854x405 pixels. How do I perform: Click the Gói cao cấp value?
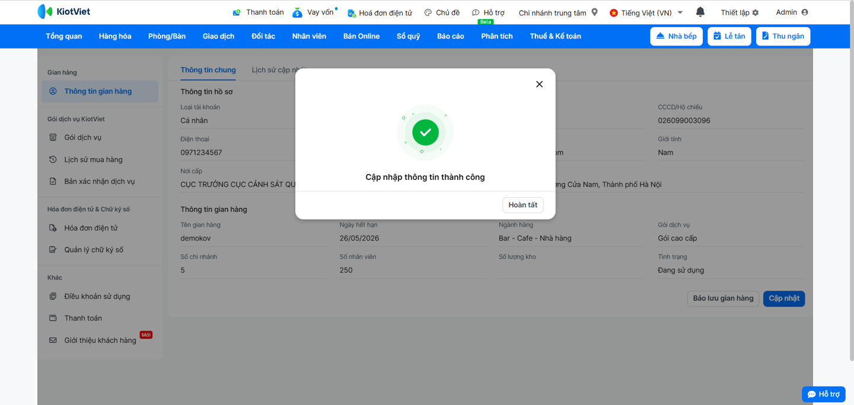pyautogui.click(x=677, y=238)
